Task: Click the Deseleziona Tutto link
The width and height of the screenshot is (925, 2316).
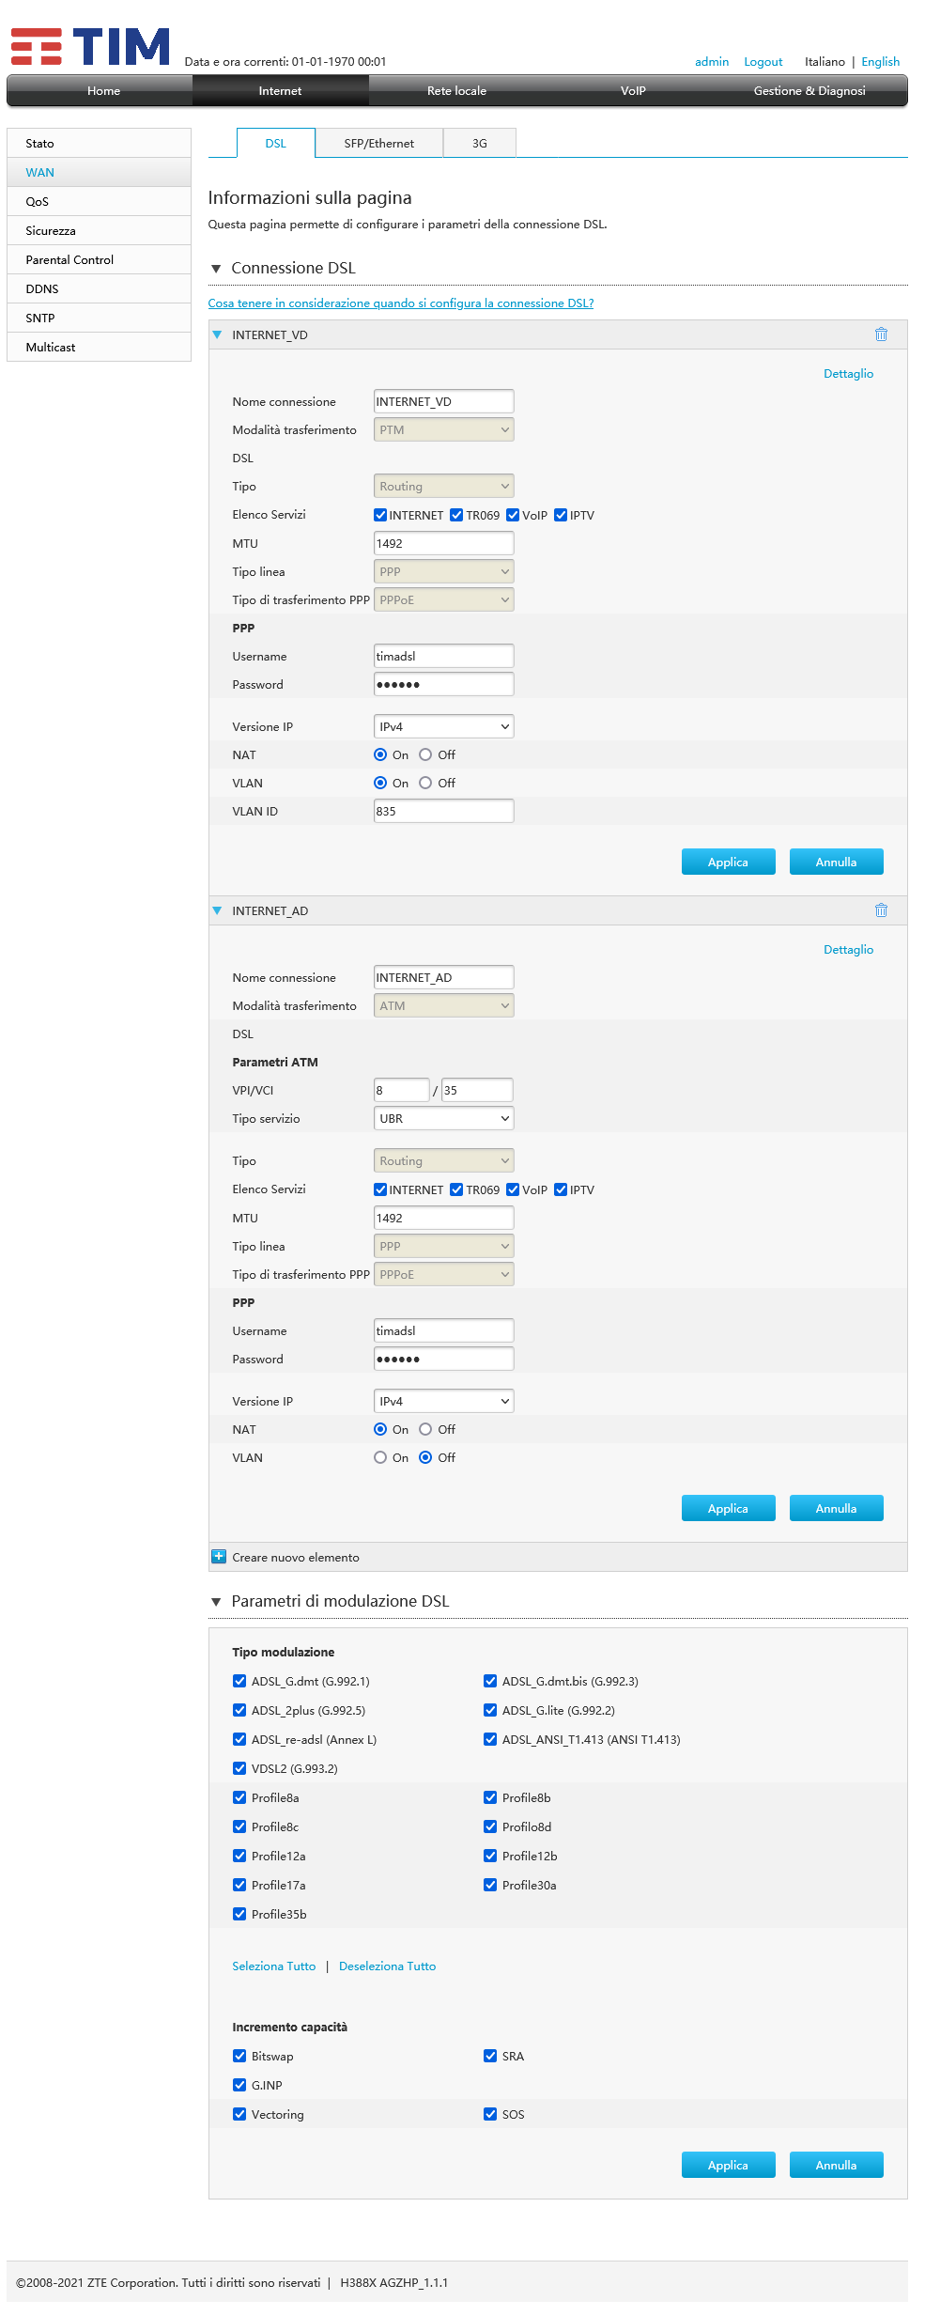Action: click(x=387, y=1966)
